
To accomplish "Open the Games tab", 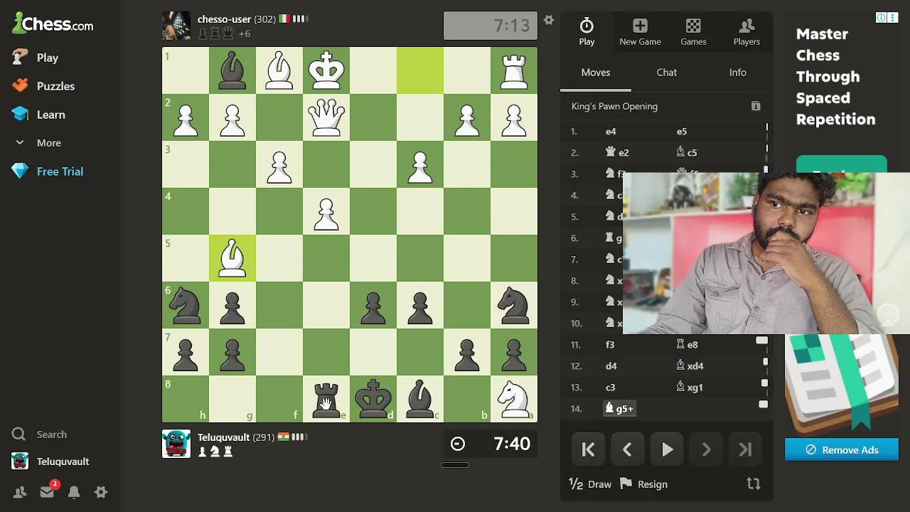I will coord(693,32).
